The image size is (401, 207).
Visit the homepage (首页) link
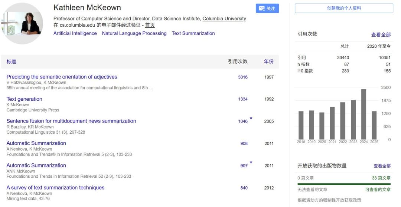point(150,25)
